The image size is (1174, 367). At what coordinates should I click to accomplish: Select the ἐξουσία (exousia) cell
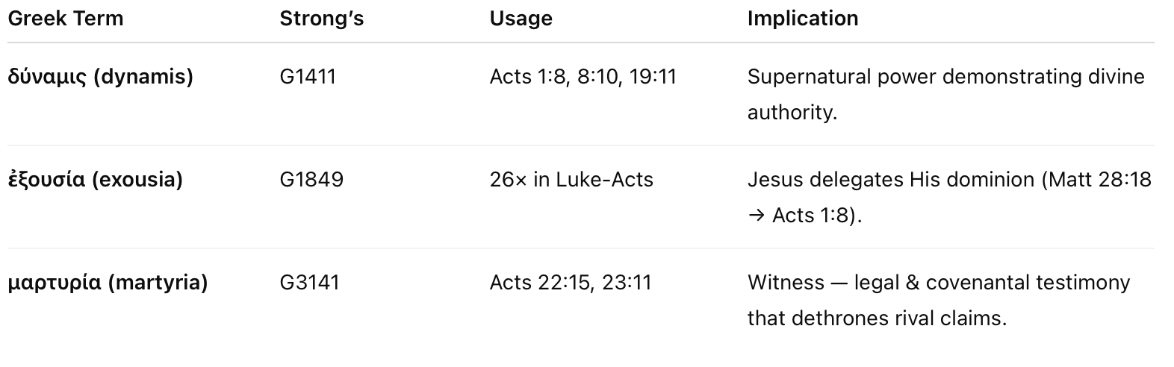point(95,180)
